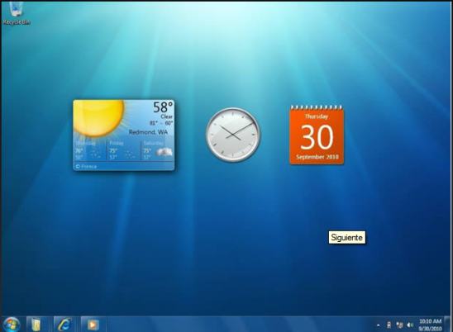Click the Siguiente tooltip label
This screenshot has width=453, height=332.
click(347, 237)
